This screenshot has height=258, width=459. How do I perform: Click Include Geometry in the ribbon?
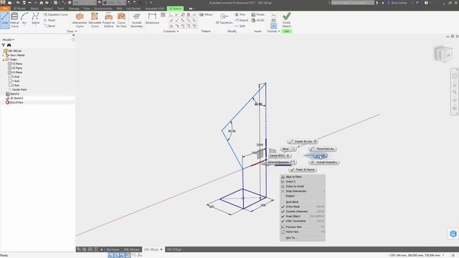[136, 20]
